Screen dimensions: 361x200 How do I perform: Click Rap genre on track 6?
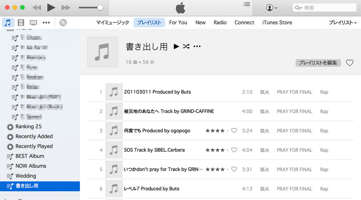tap(324, 189)
